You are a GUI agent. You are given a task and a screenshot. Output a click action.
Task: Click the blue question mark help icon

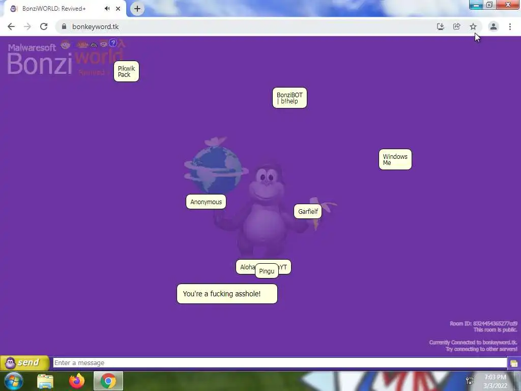[x=113, y=43]
